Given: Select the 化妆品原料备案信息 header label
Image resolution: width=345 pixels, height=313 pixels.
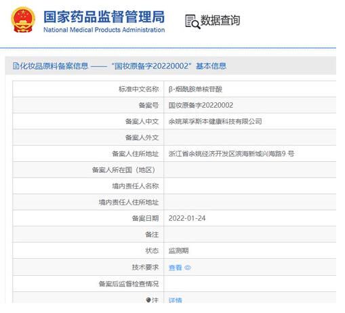Looking at the screenshot, I should (x=54, y=66).
